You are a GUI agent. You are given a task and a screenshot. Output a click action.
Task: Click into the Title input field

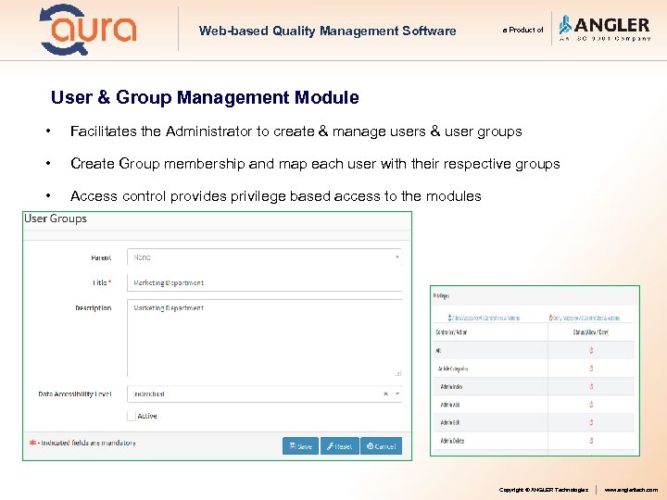click(x=264, y=282)
